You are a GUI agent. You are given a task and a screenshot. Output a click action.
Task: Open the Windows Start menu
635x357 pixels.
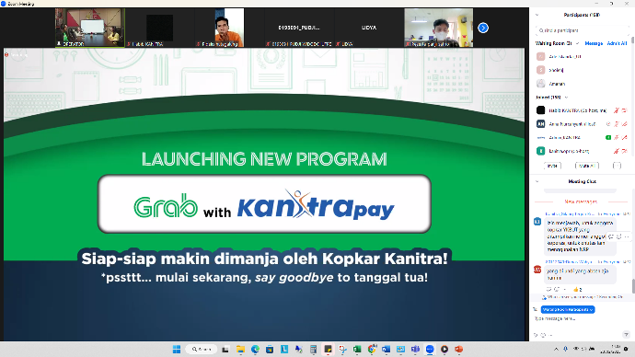tap(177, 350)
